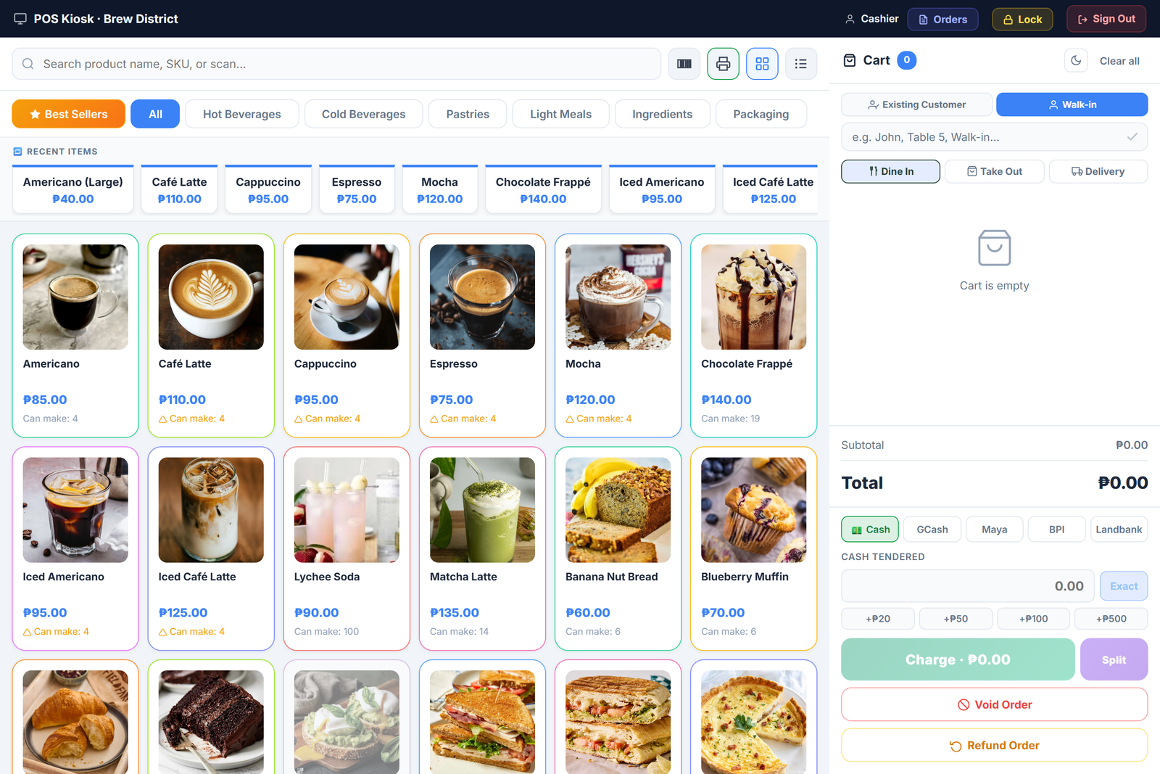Image resolution: width=1160 pixels, height=774 pixels.
Task: Select GCash payment method
Action: click(x=932, y=530)
